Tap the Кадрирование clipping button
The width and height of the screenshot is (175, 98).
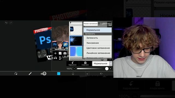coord(72,63)
